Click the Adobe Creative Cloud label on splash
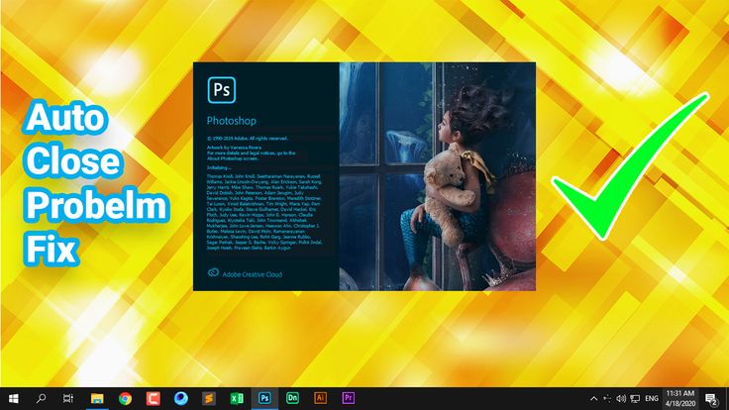This screenshot has height=410, width=729. tap(252, 274)
